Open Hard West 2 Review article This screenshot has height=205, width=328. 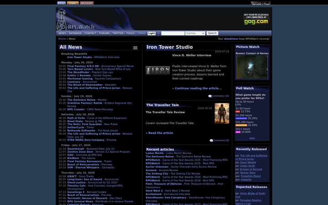click(x=168, y=191)
